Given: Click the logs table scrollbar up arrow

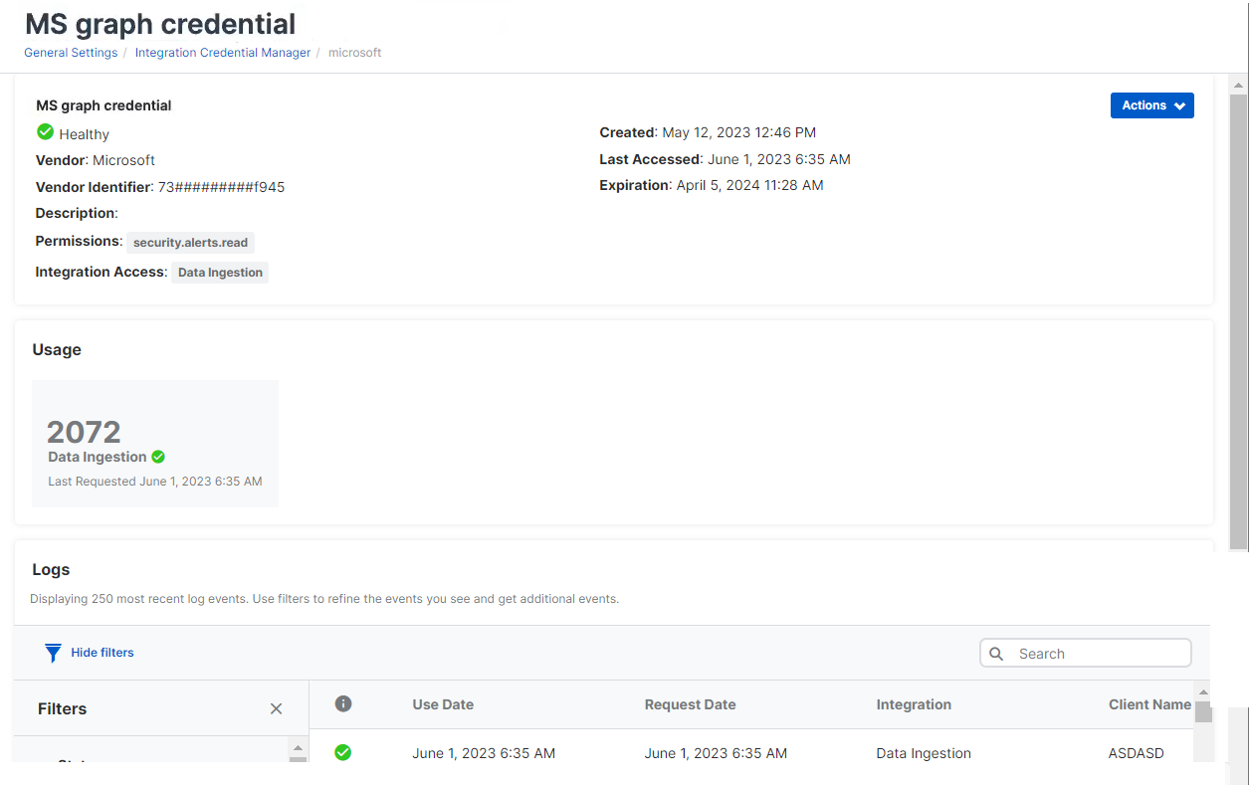Looking at the screenshot, I should click(x=1203, y=691).
